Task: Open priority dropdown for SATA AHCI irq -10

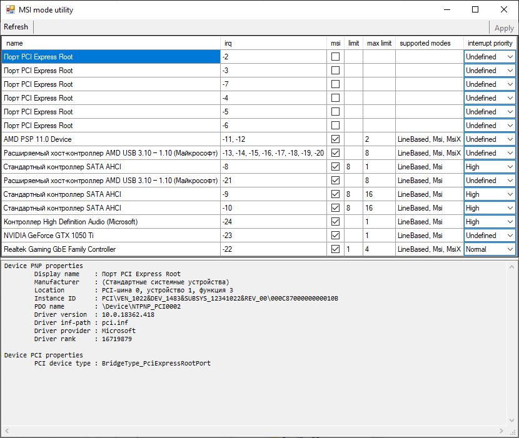Action: tap(490, 207)
